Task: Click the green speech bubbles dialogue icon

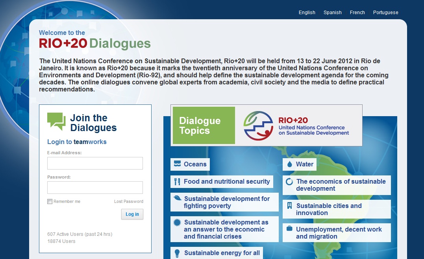Action: [x=56, y=122]
